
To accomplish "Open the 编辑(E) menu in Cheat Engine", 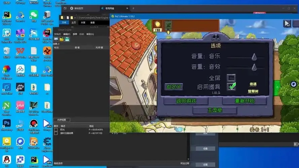I will tap(67, 34).
